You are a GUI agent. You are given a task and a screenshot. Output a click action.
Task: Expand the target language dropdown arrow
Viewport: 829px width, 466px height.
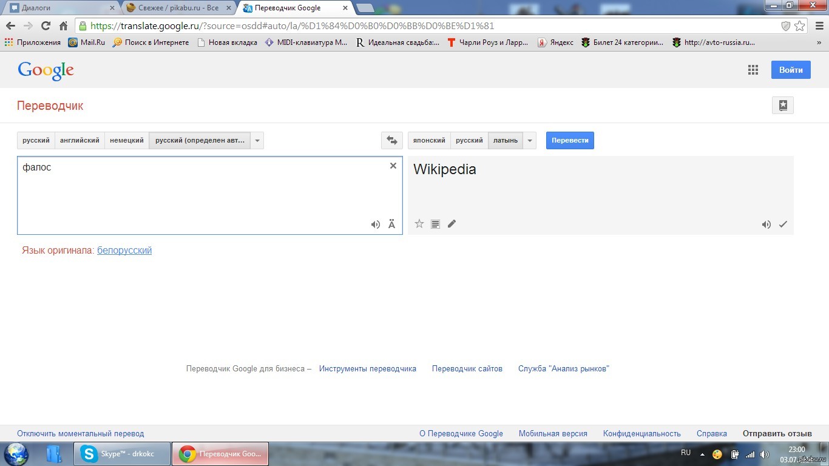(x=530, y=140)
